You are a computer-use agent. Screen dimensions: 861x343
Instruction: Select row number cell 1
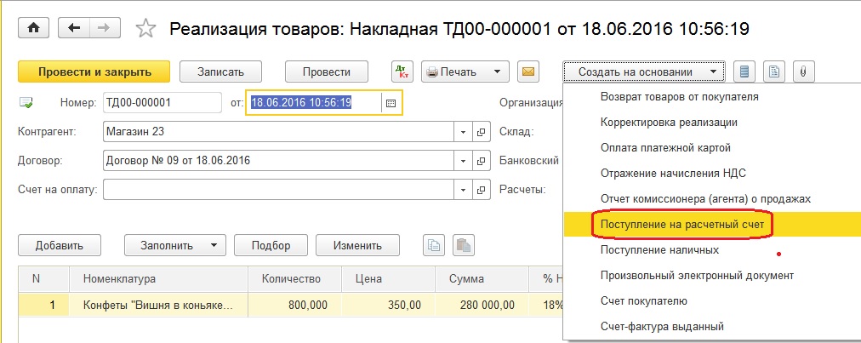(44, 305)
